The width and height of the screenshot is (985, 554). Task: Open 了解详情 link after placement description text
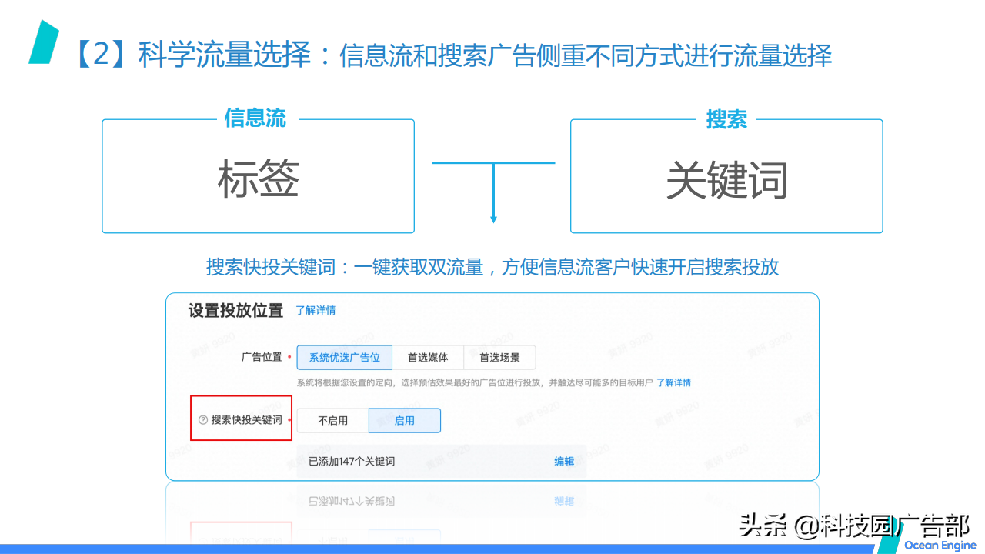point(673,382)
